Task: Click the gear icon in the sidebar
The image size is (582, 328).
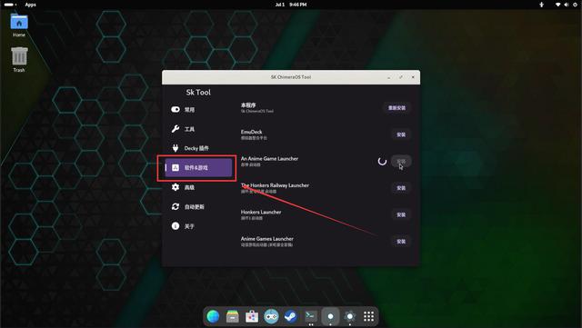Action: click(176, 187)
